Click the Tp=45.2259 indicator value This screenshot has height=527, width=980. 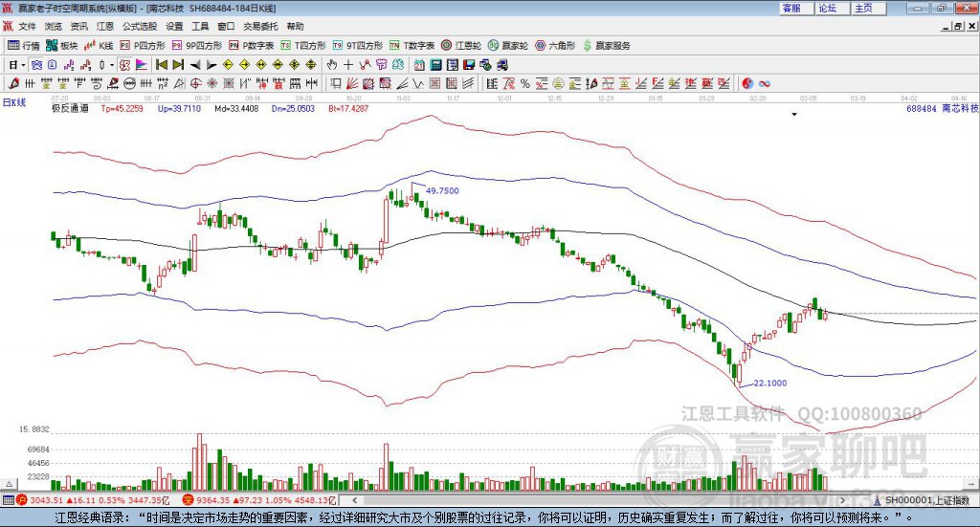tap(122, 109)
